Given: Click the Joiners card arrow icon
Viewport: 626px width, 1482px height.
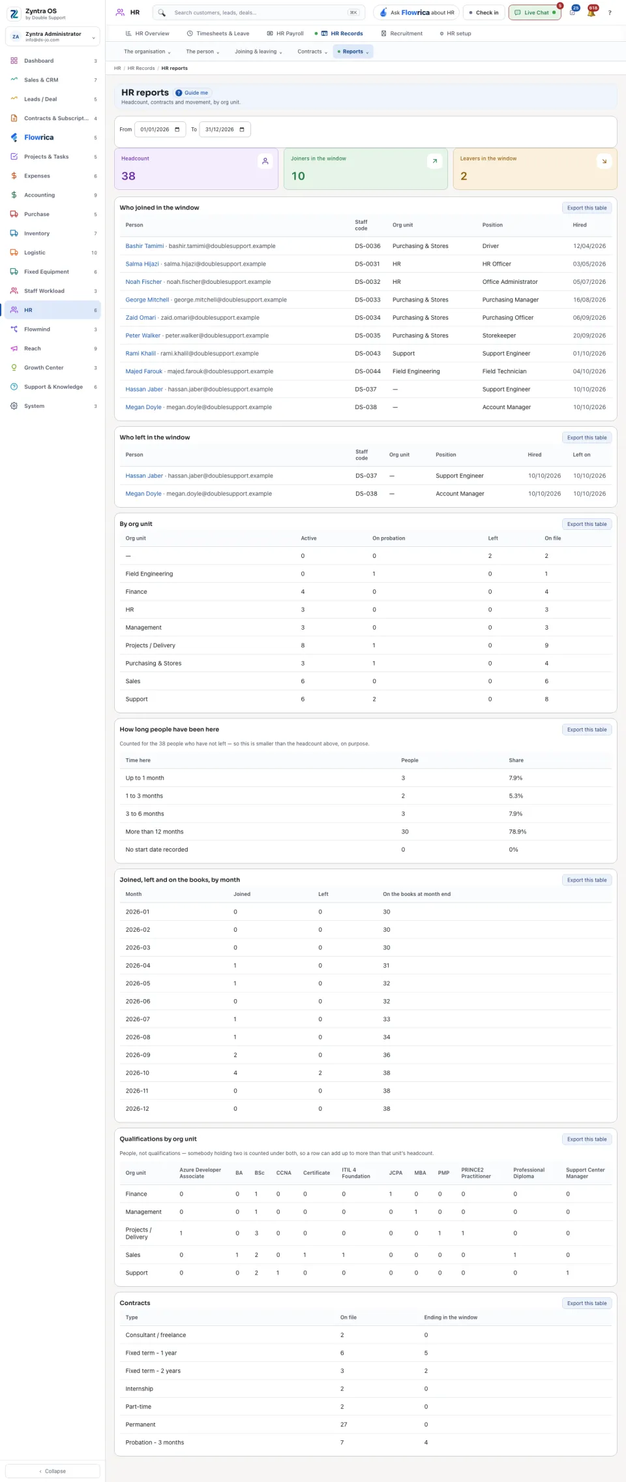Looking at the screenshot, I should 434,161.
